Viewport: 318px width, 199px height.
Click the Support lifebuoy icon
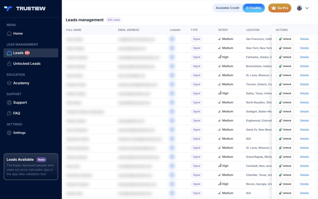point(9,102)
